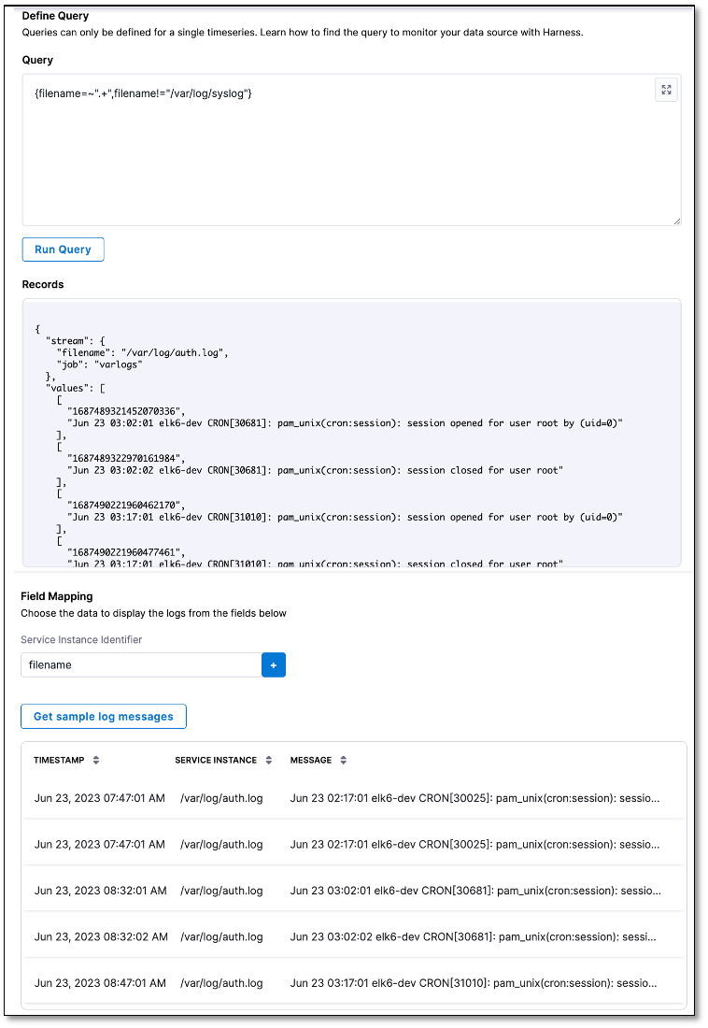Click the blue plus button beside filename
Viewport: 708px width, 1028px height.
[274, 664]
